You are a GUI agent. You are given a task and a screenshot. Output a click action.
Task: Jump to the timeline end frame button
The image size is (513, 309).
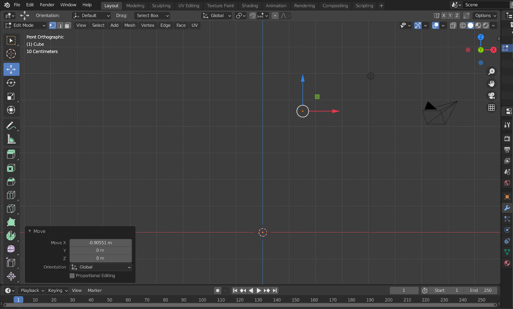pos(275,290)
